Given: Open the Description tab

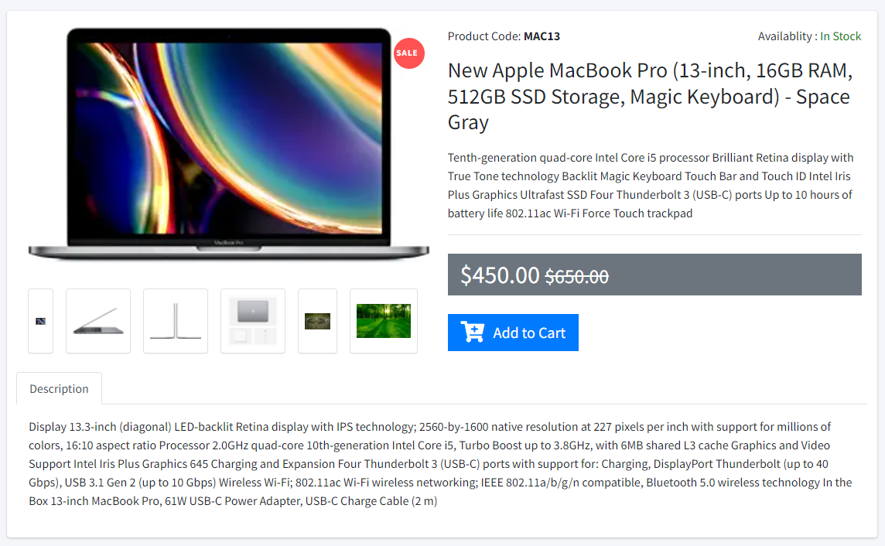Looking at the screenshot, I should pyautogui.click(x=60, y=389).
